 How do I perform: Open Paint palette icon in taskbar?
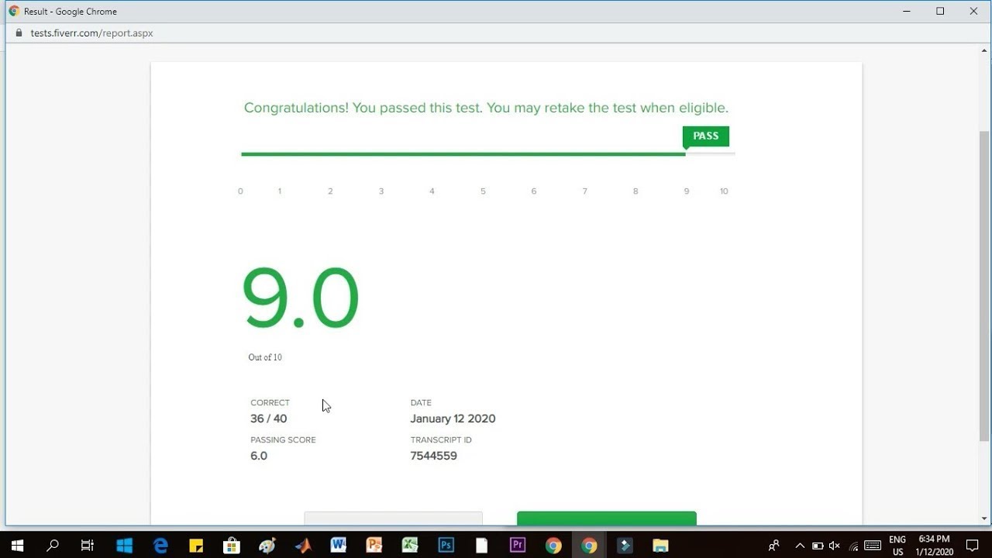click(267, 545)
